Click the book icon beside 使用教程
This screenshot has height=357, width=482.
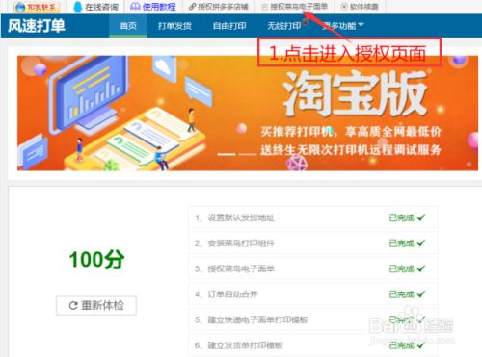click(x=135, y=7)
